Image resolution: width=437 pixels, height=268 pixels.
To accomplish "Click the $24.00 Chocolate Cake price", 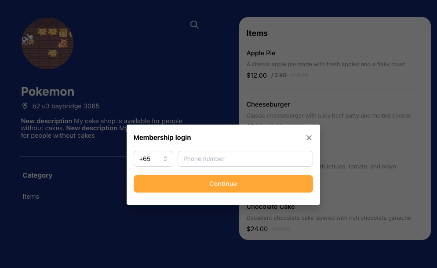I will click(257, 229).
